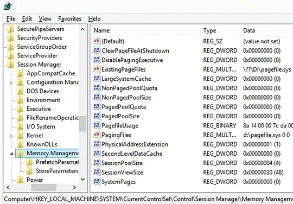Screen dimensions: 293x204
Task: Click the 0x00000001 (1) data cell
Action: [x=262, y=144]
